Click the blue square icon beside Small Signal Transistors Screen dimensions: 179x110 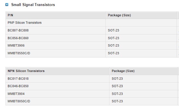coord(7,5)
